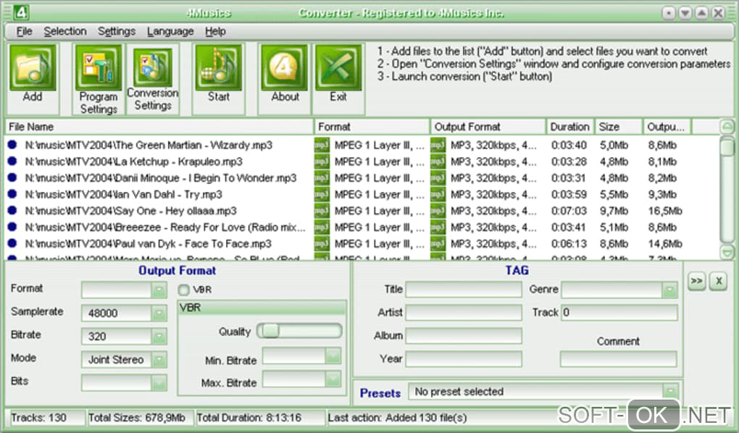Viewport: 739px width, 433px height.
Task: Click the Exit toolbar icon
Action: [338, 67]
